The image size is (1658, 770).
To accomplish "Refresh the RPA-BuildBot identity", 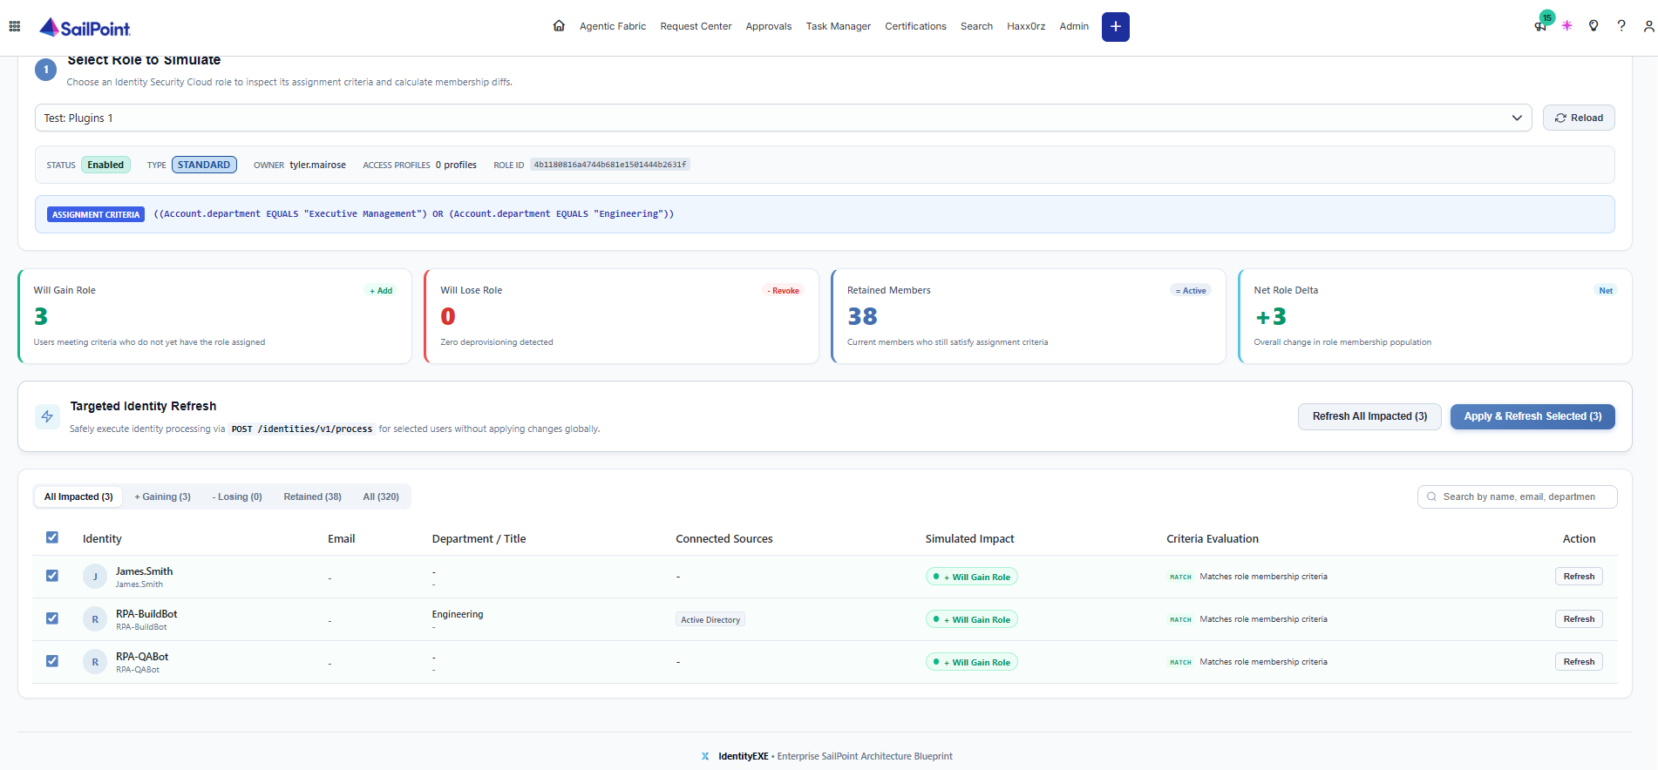I will coord(1579,619).
